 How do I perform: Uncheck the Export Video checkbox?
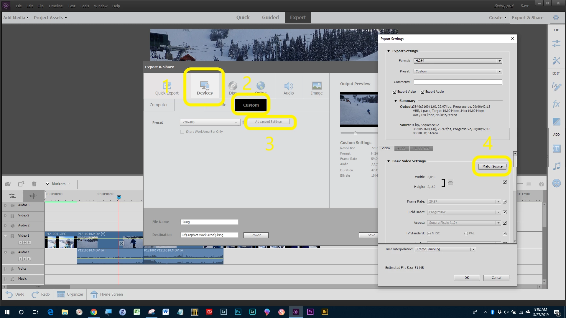(x=394, y=92)
